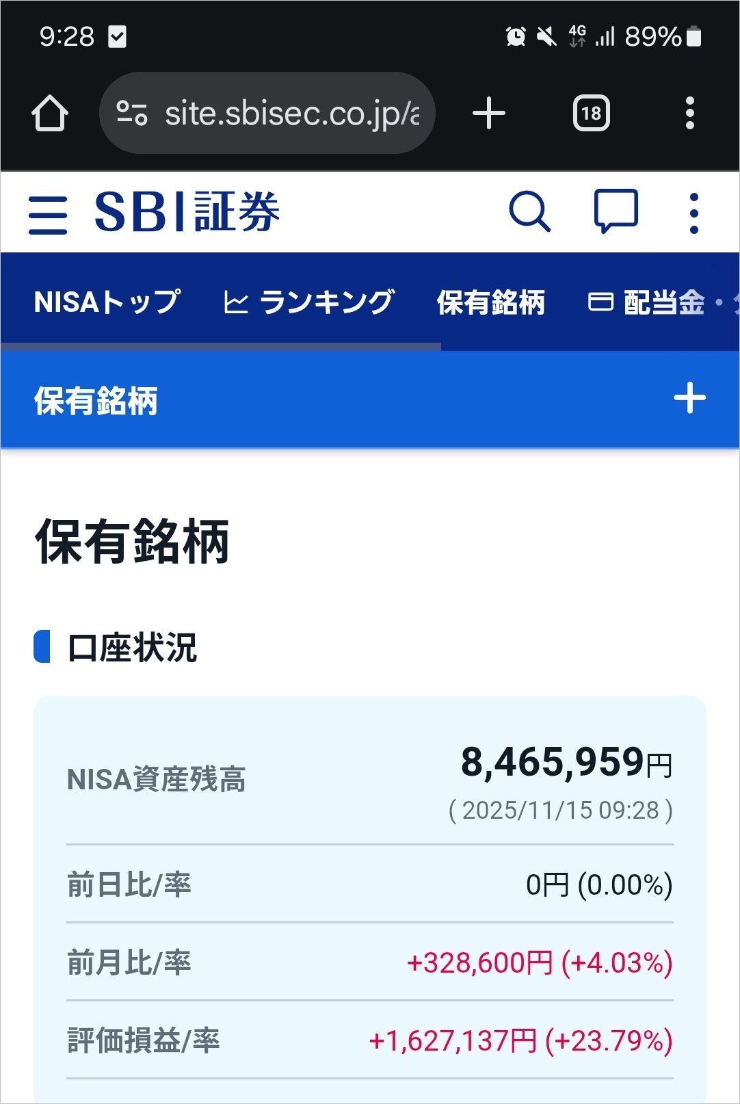This screenshot has width=740, height=1104.
Task: Tap the 保有銘柄 blue header bar
Action: 370,399
